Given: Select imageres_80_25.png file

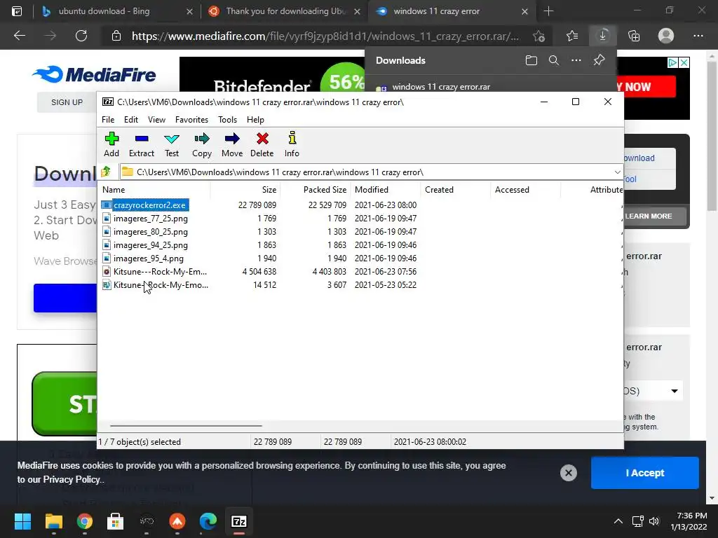Looking at the screenshot, I should [x=151, y=231].
